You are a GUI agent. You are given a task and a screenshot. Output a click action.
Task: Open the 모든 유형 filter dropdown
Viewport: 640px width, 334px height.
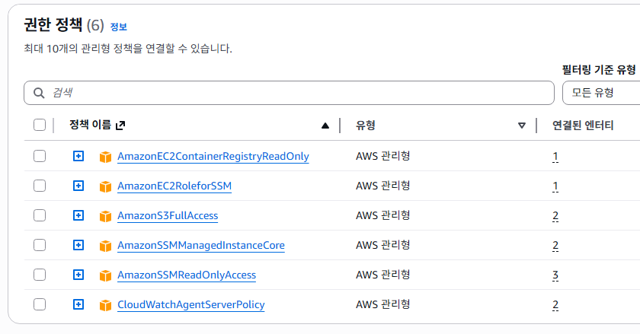(x=601, y=93)
